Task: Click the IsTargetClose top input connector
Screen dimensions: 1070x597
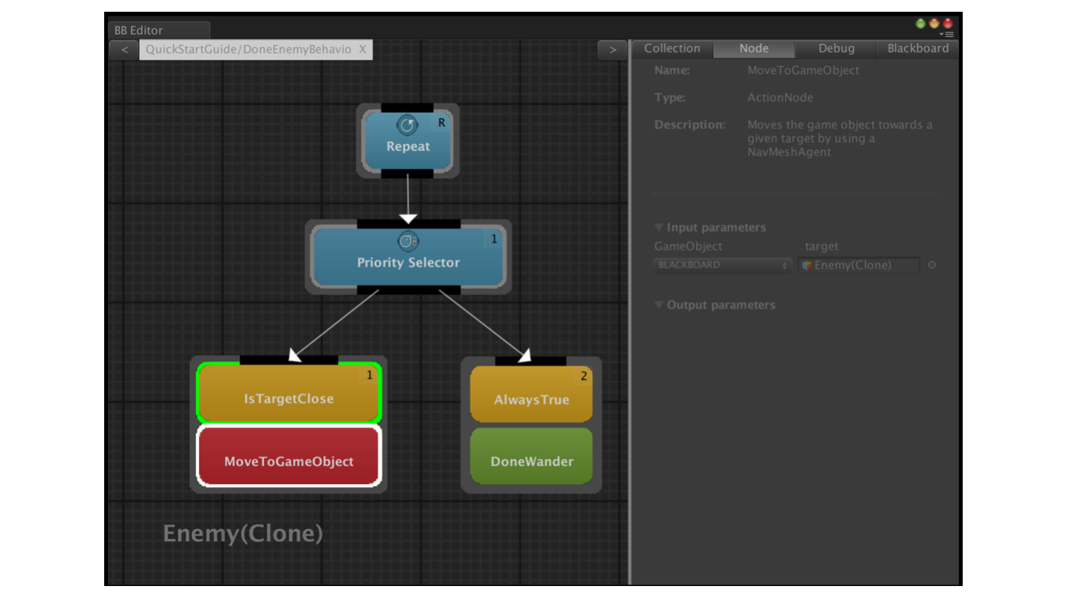Action: tap(288, 360)
